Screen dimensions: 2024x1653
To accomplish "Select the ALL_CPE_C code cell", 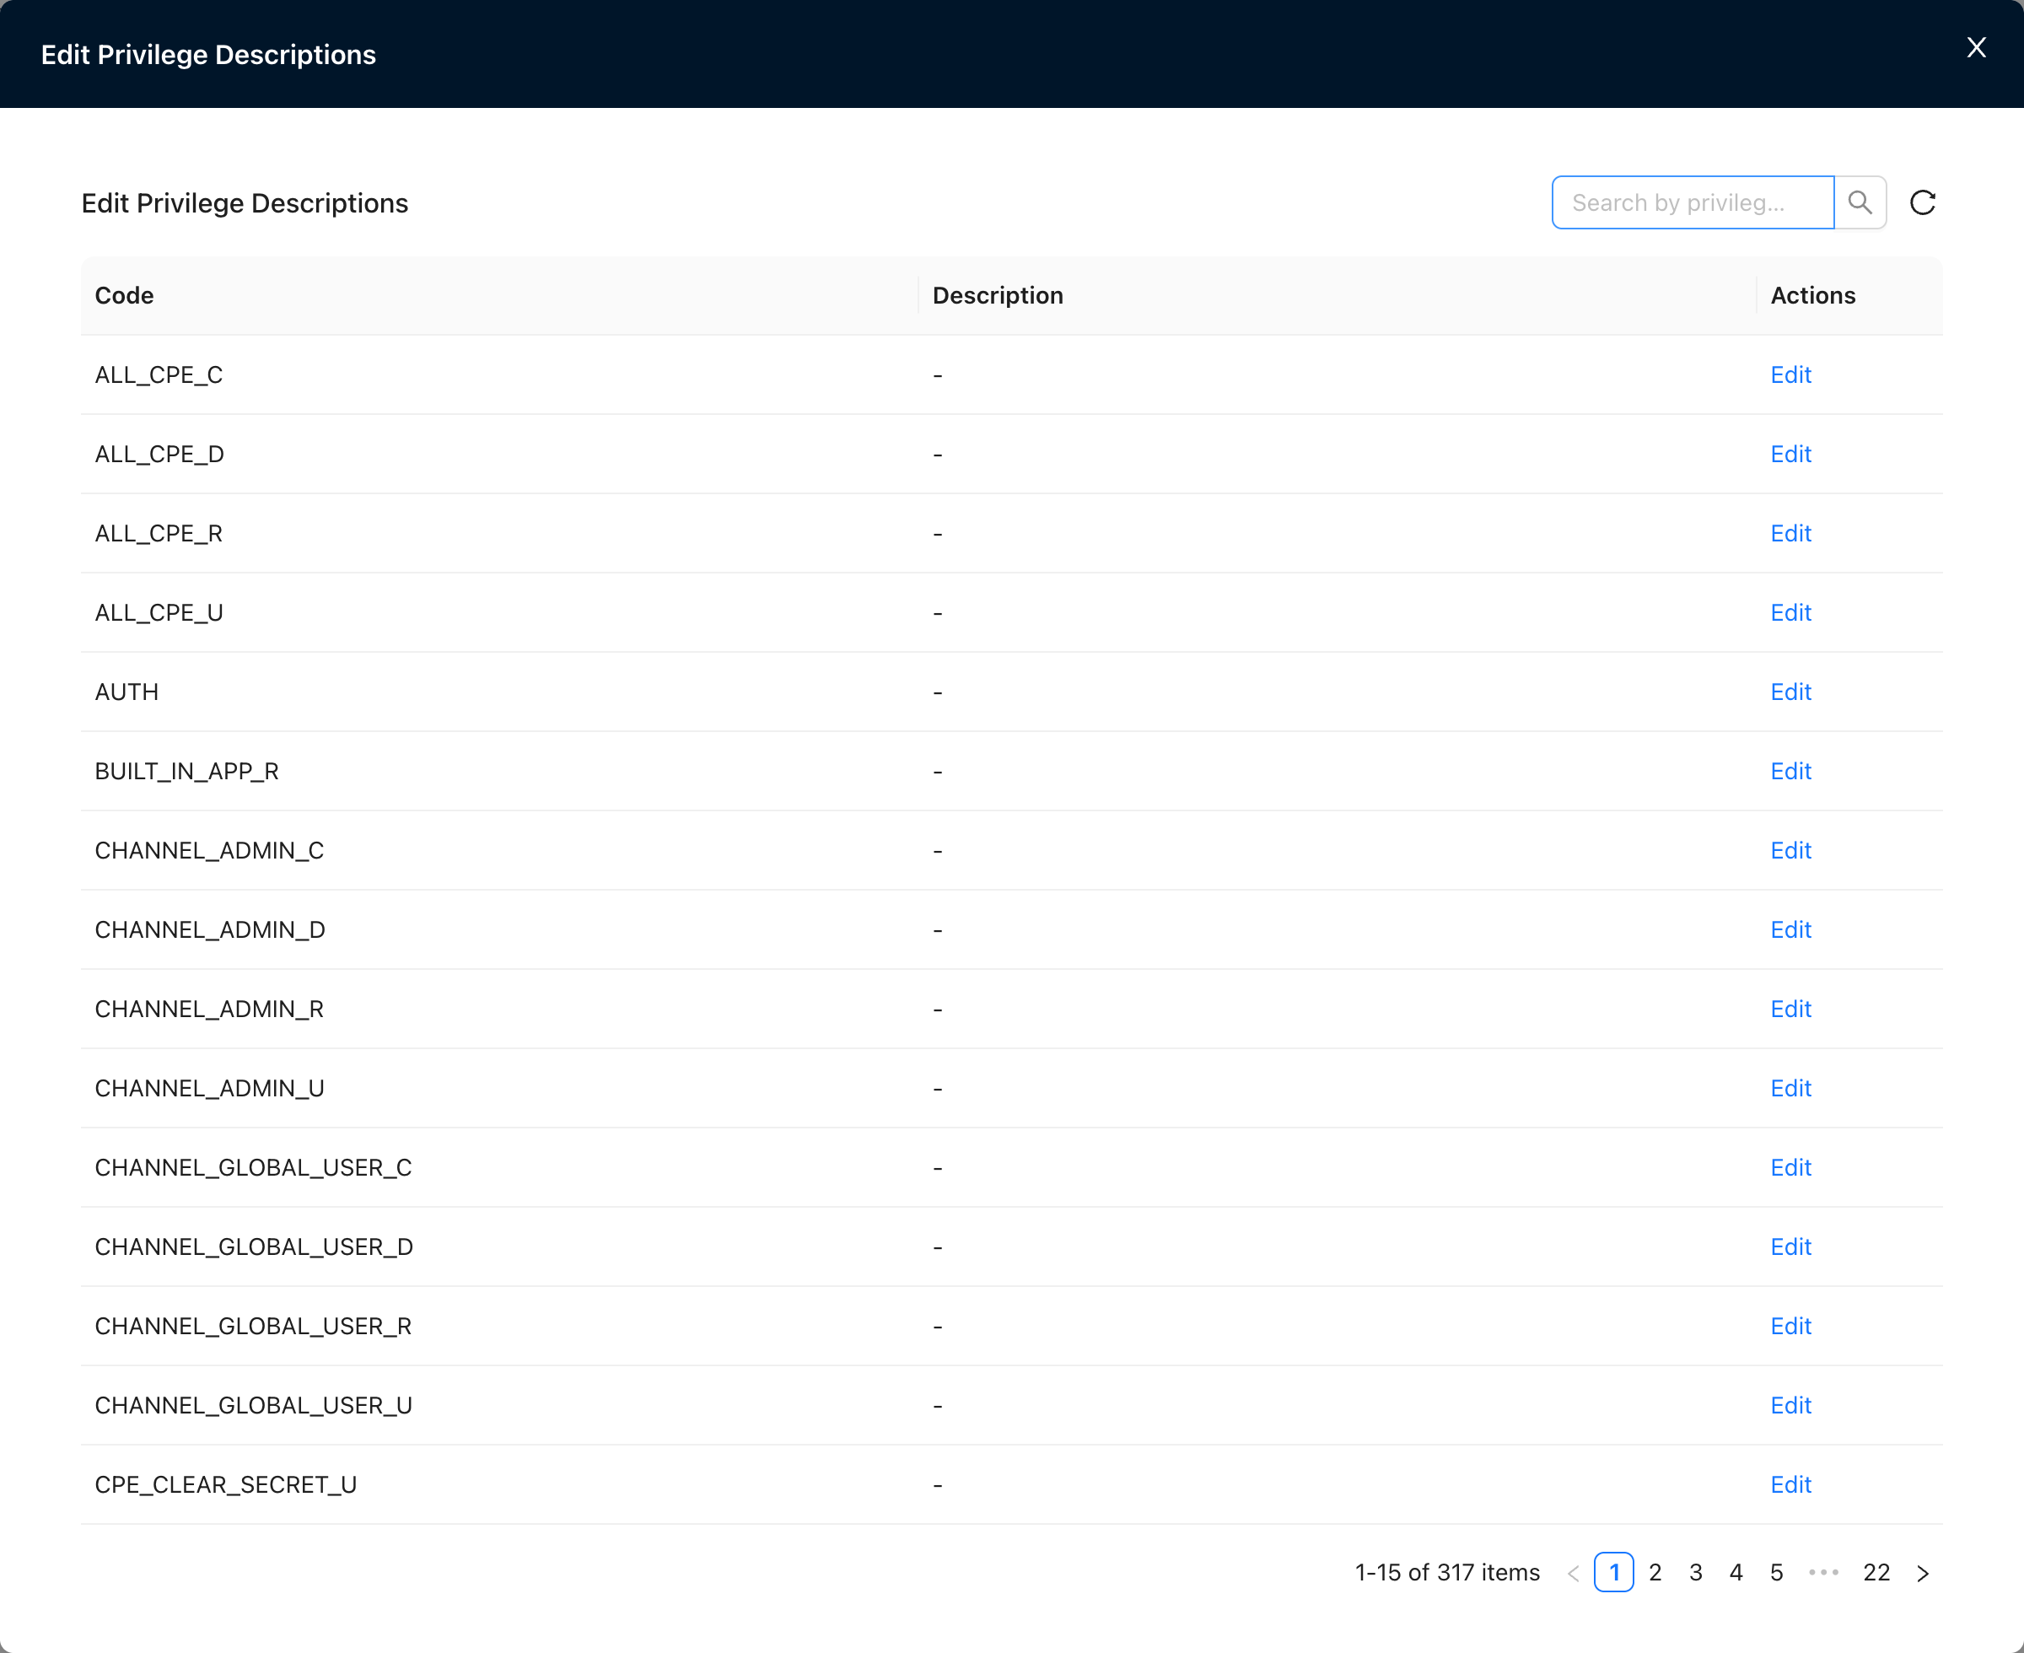I will point(499,374).
